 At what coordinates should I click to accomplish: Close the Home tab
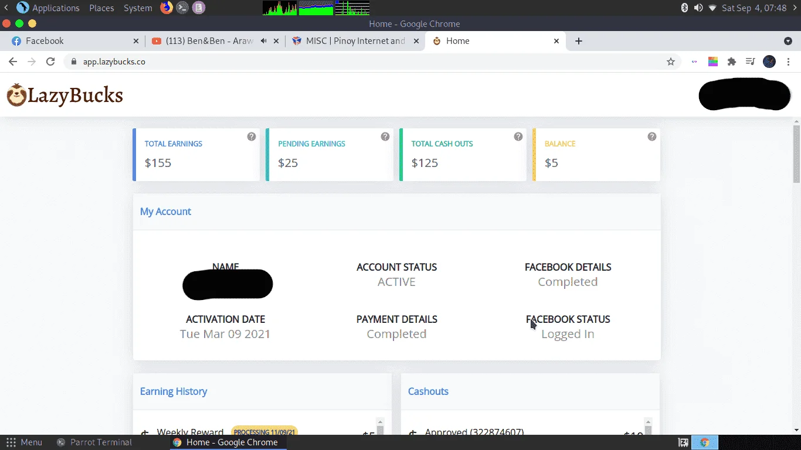point(556,41)
